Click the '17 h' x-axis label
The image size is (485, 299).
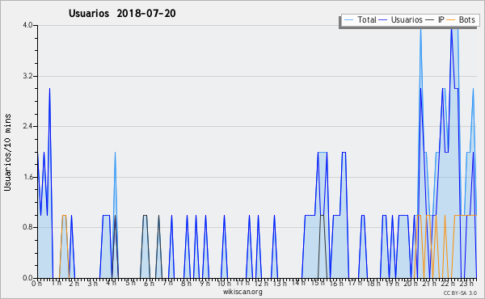(356, 283)
